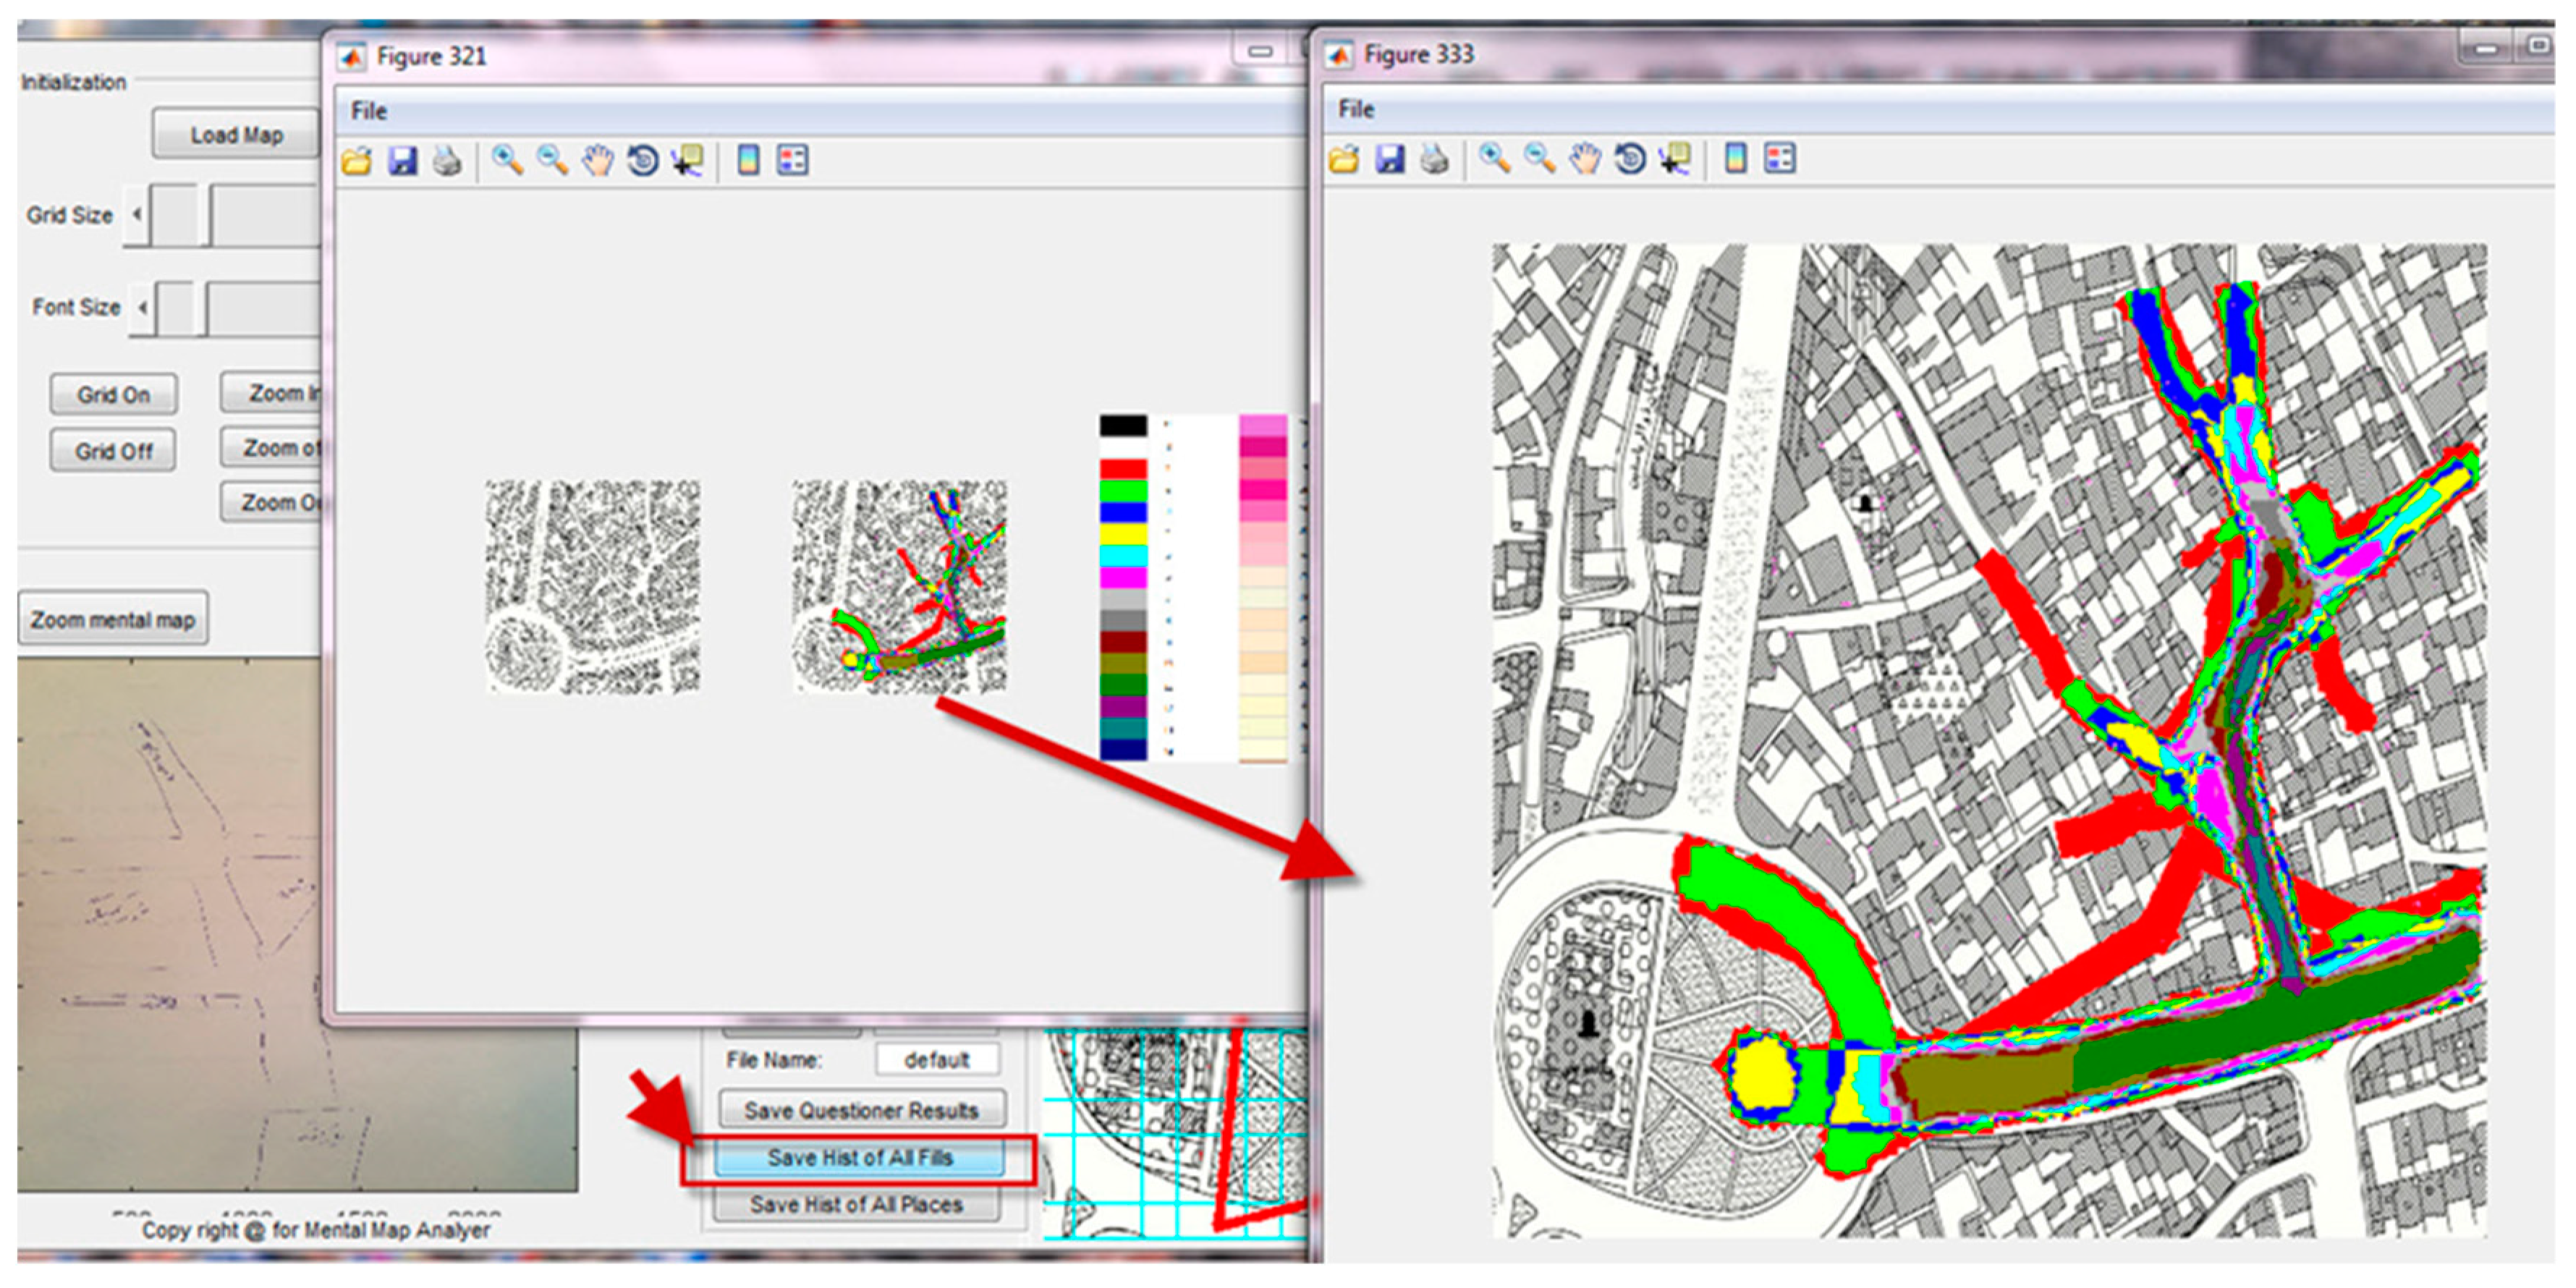Turn the grid on with Grid On
The image size is (2576, 1288).
click(x=114, y=395)
